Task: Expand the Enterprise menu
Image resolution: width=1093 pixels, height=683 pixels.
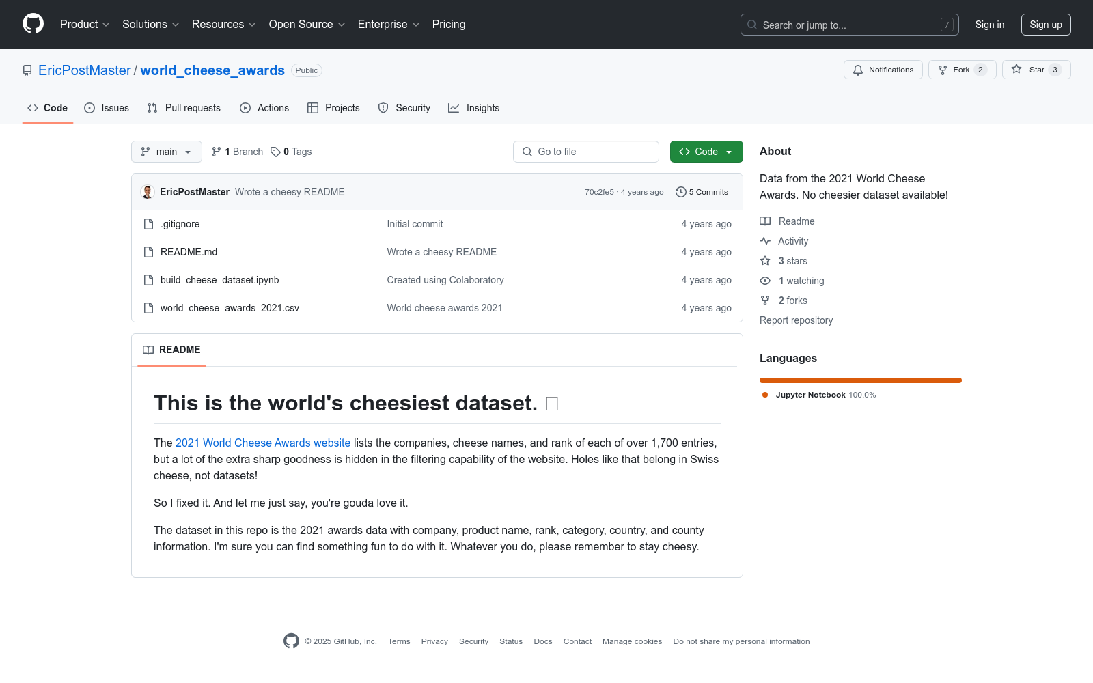Action: pyautogui.click(x=389, y=24)
